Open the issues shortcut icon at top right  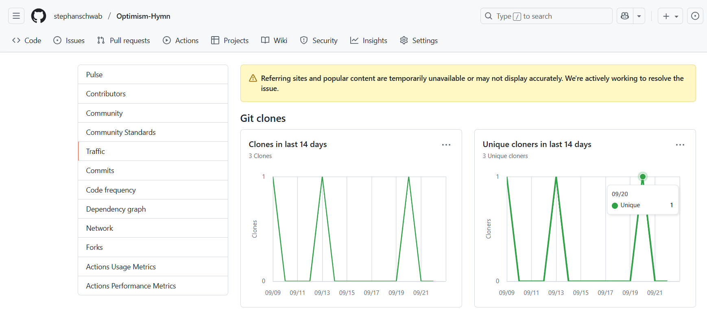(x=695, y=16)
